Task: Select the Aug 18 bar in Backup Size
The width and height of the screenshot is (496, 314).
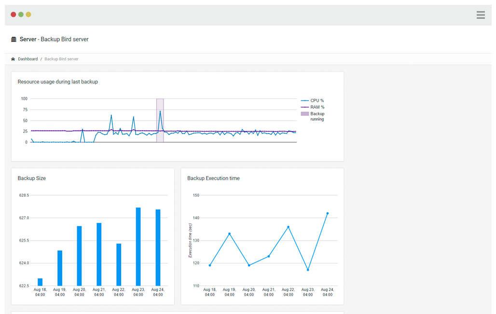Action: (40, 282)
